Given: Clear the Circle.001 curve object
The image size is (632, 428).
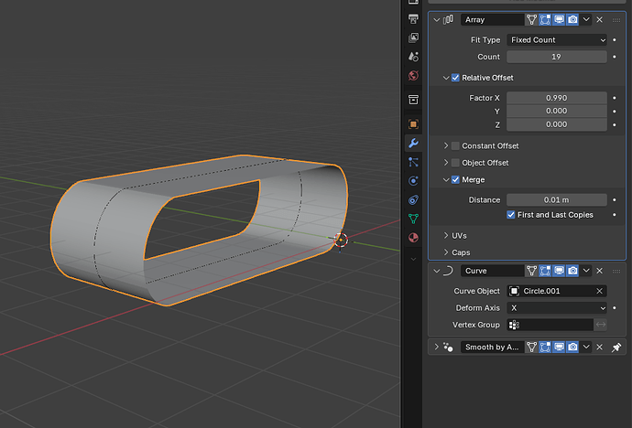Looking at the screenshot, I should click(599, 291).
